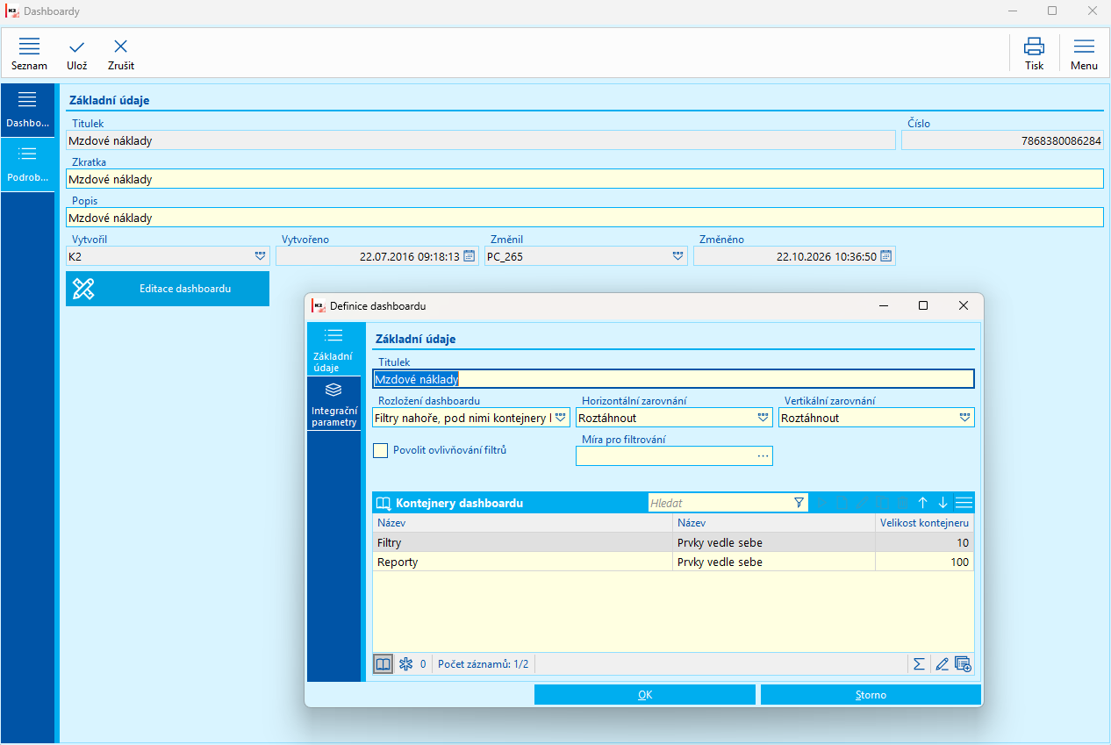Viewport: 1111px width, 745px height.
Task: Select the Reporty container row
Action: pos(673,562)
